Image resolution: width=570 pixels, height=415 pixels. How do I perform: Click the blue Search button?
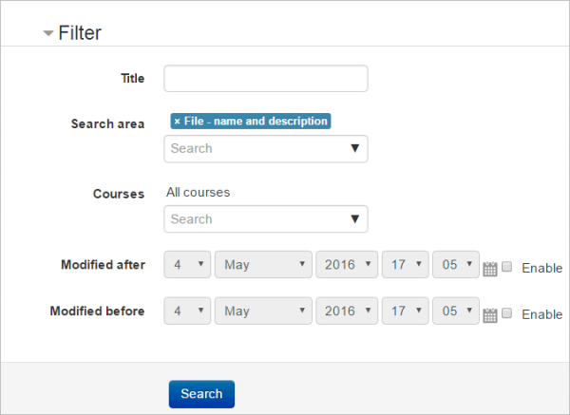(x=201, y=393)
